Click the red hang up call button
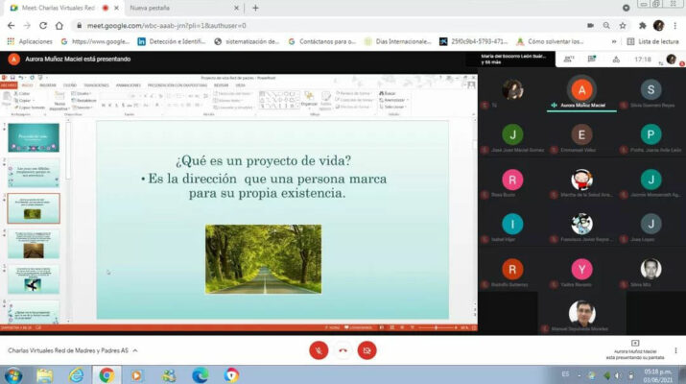The image size is (686, 384). [343, 350]
